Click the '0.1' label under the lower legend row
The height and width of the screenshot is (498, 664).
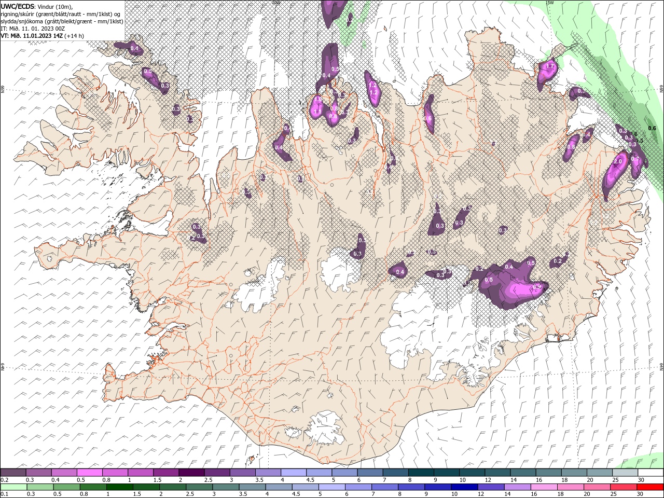[x=5, y=494]
